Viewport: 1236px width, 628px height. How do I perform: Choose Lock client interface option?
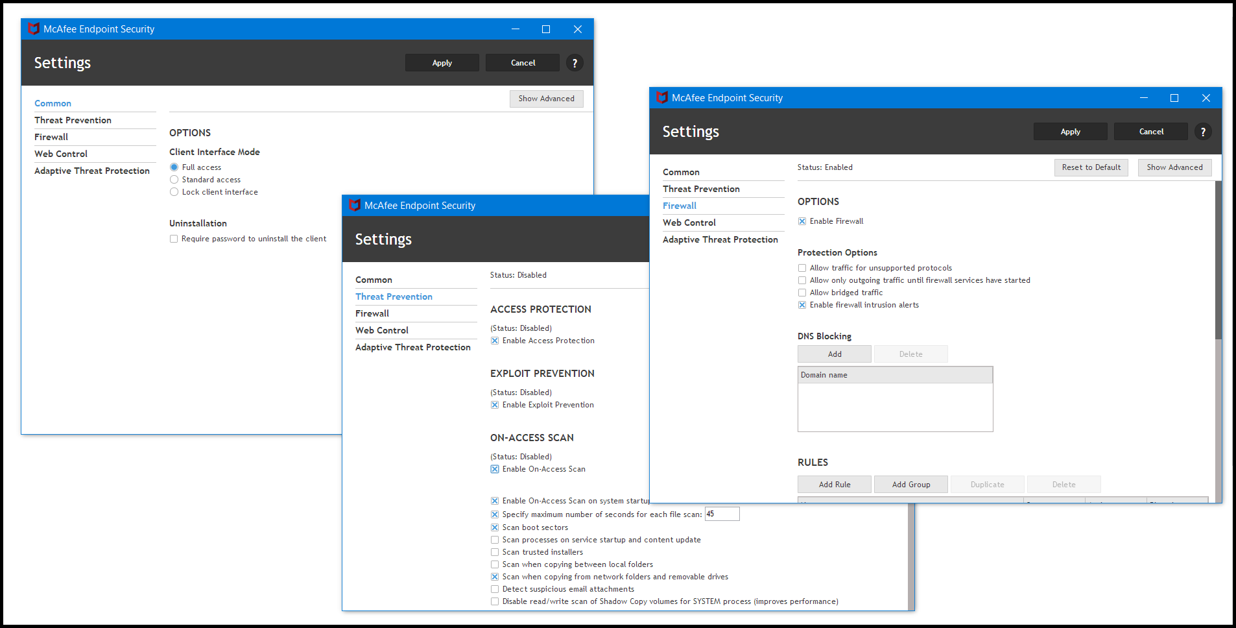tap(174, 192)
